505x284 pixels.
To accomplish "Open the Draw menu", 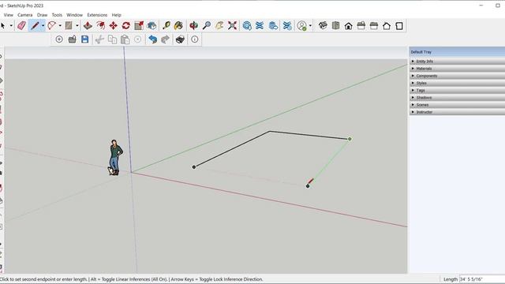I will pyautogui.click(x=42, y=15).
